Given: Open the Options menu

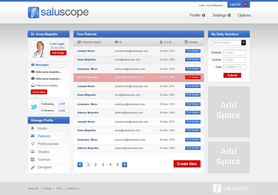Looking at the screenshot, I should (244, 15).
